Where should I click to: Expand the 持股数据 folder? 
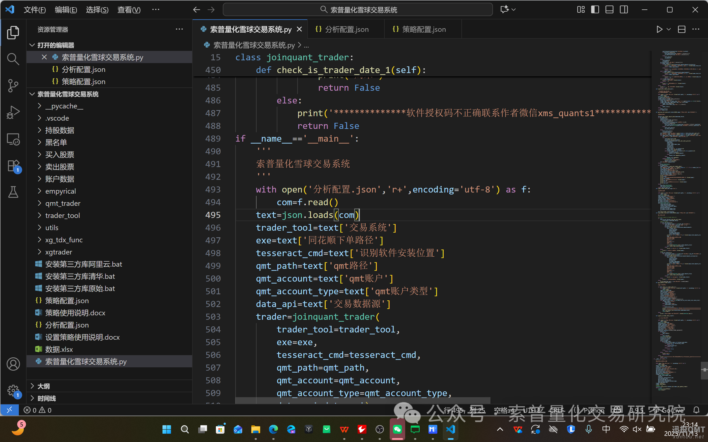click(x=60, y=130)
